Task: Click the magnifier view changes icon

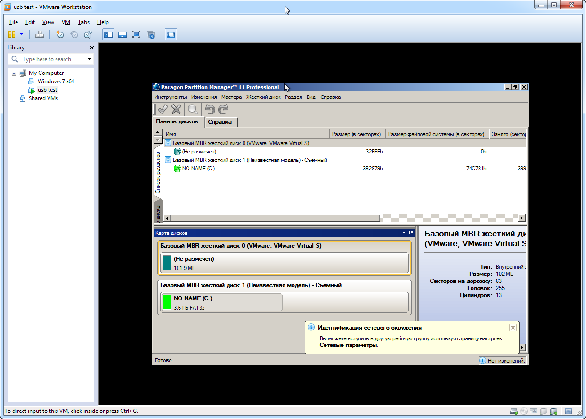Action: pyautogui.click(x=193, y=109)
